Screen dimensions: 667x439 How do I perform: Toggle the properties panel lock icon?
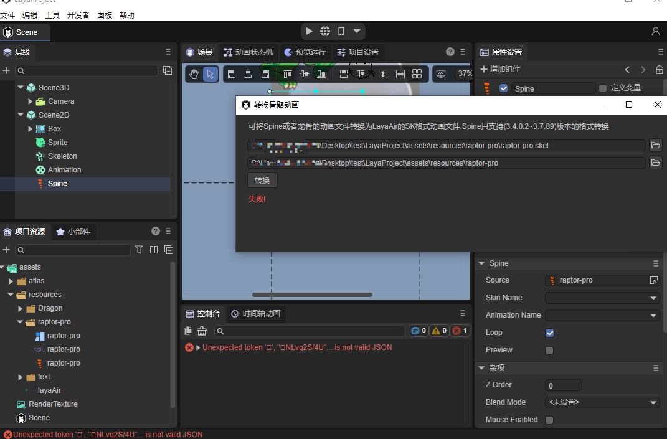pos(660,69)
